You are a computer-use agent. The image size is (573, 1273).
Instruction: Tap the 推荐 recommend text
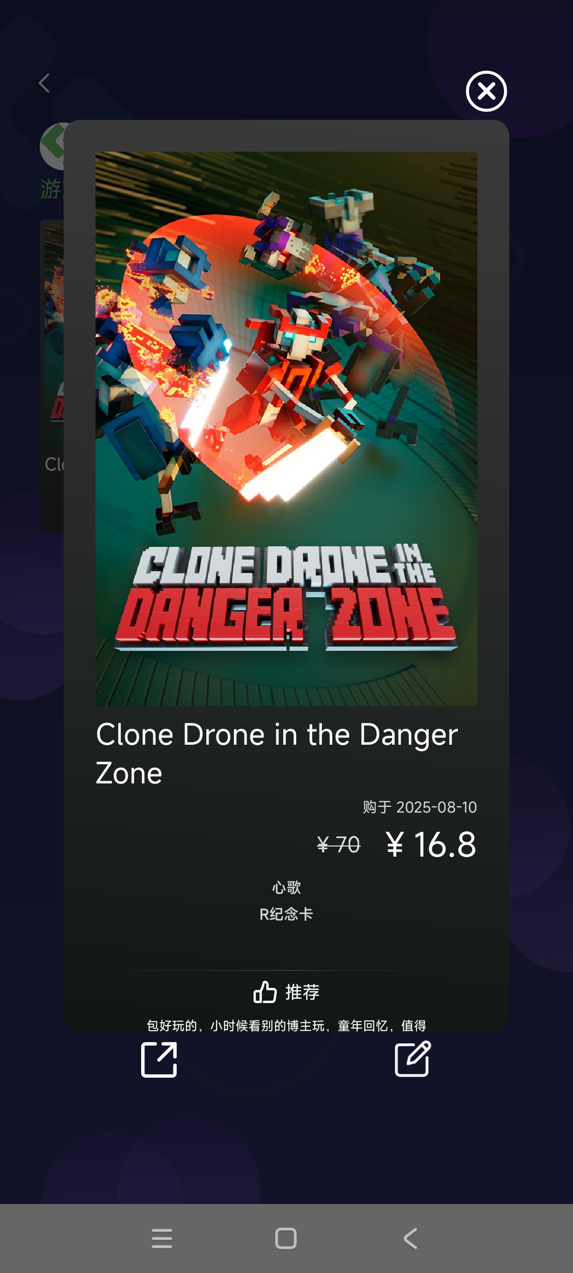(x=302, y=992)
